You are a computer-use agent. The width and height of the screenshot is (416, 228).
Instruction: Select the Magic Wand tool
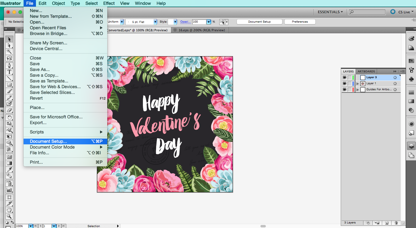[9, 52]
